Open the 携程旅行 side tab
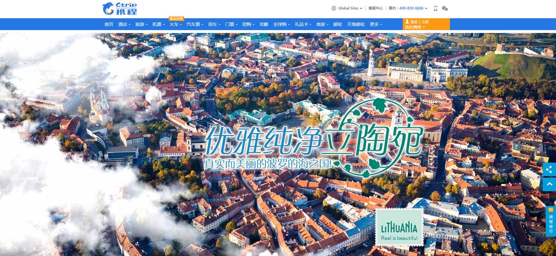 (x=551, y=221)
